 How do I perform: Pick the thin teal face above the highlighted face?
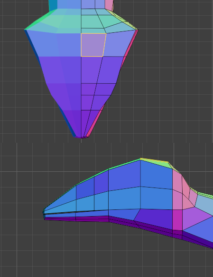(x=93, y=31)
